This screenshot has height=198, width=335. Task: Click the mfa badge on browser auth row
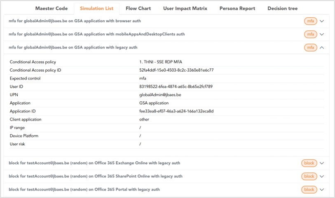click(x=310, y=21)
